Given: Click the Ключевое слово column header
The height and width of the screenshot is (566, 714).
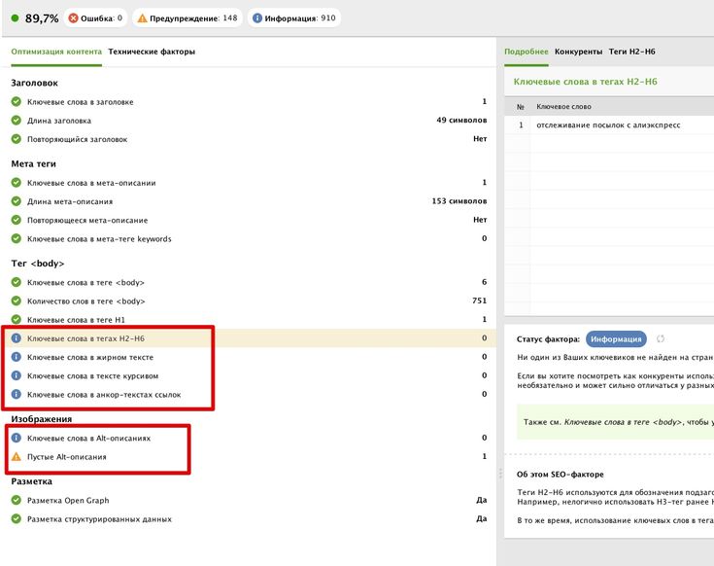Looking at the screenshot, I should coord(564,107).
